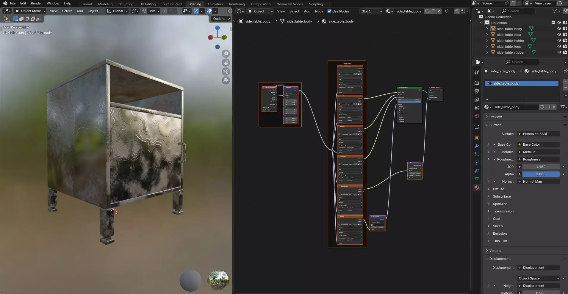
Task: Open Output properties tab icon
Action: [x=477, y=91]
